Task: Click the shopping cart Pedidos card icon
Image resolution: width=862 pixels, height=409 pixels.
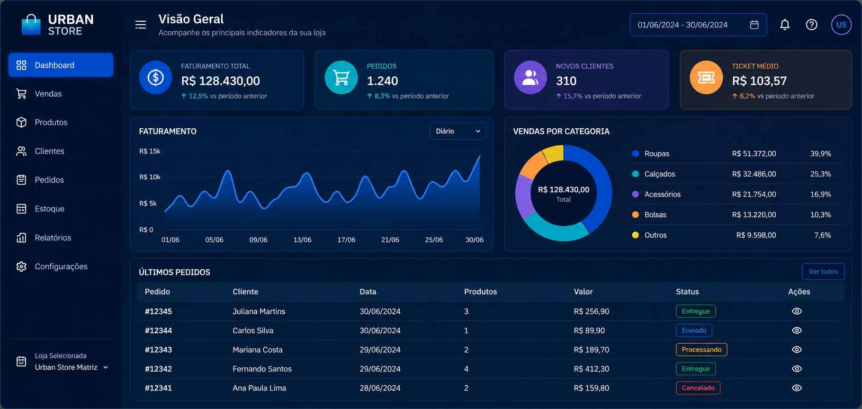Action: click(x=341, y=77)
